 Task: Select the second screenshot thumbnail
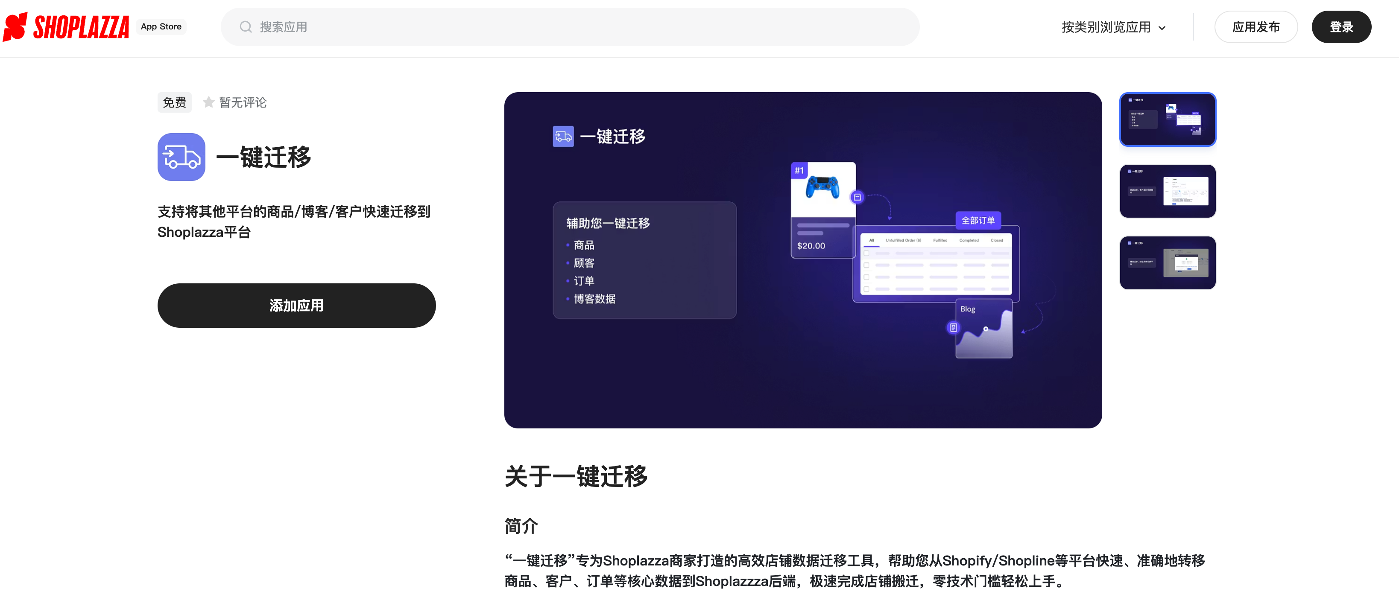pos(1168,191)
